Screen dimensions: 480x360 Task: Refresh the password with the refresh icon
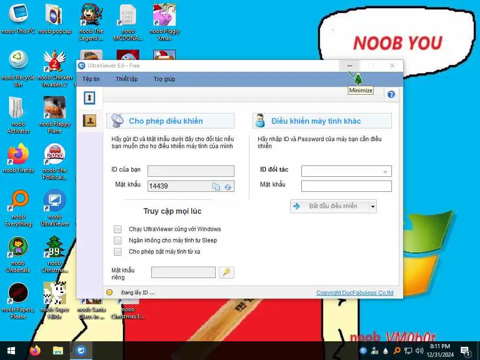(228, 187)
